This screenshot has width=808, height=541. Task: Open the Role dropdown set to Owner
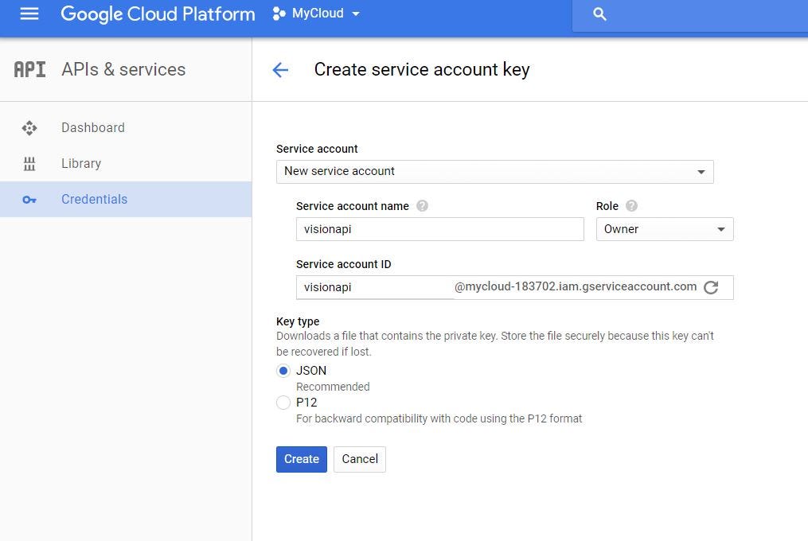[664, 229]
